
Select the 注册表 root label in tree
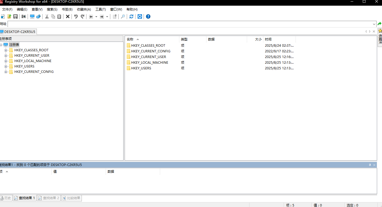tap(14, 45)
